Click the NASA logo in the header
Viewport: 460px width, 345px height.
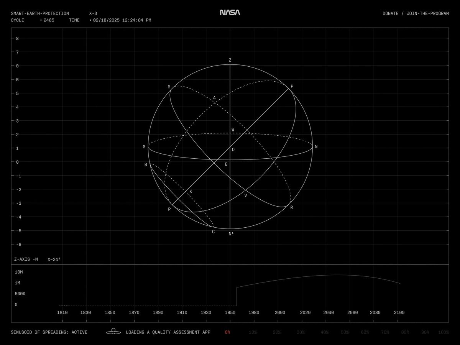pyautogui.click(x=230, y=13)
